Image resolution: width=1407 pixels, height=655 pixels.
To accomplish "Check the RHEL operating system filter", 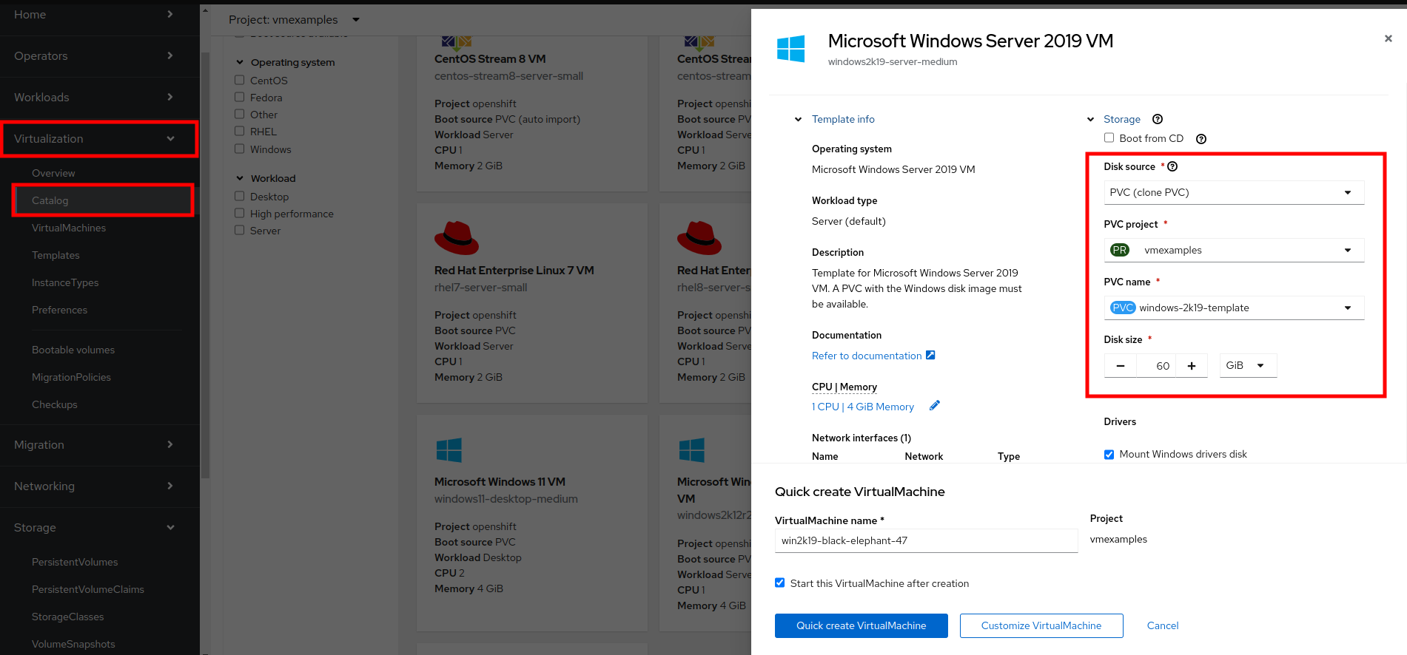I will (240, 131).
